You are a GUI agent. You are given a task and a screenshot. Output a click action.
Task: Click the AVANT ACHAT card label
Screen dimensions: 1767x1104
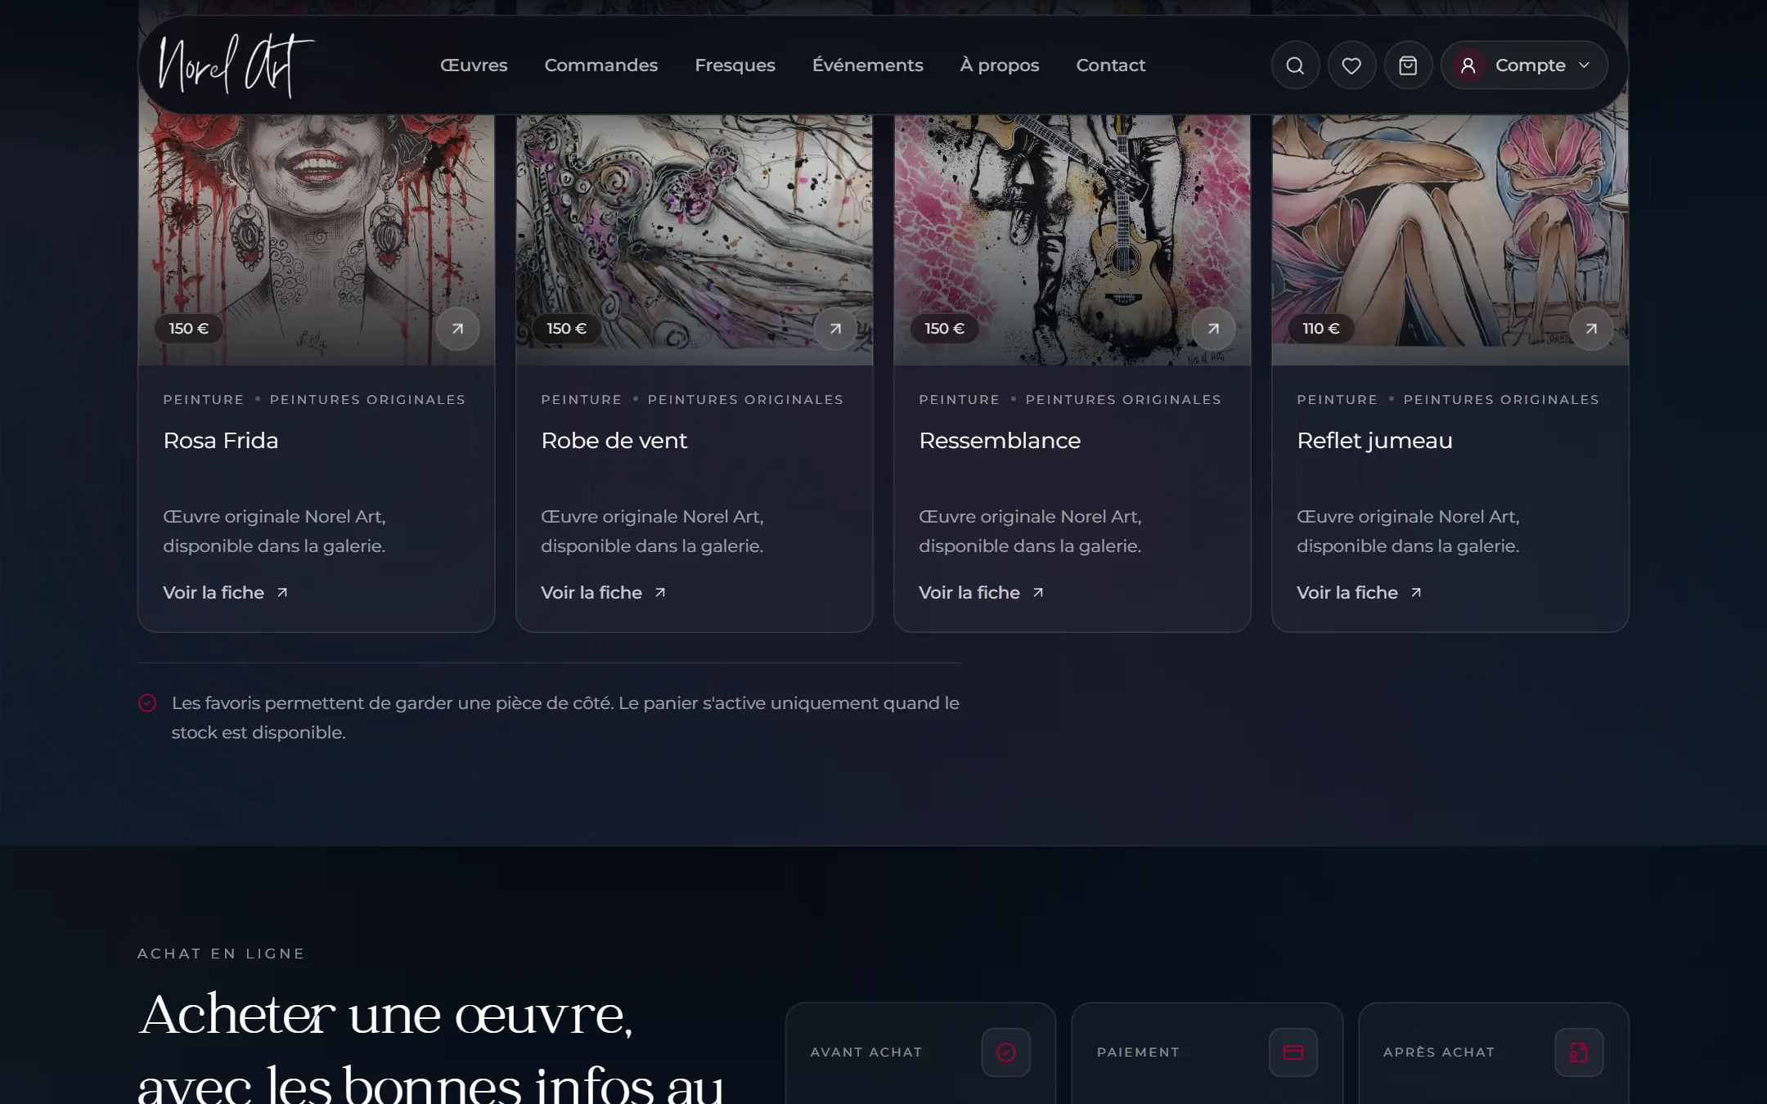click(x=866, y=1052)
